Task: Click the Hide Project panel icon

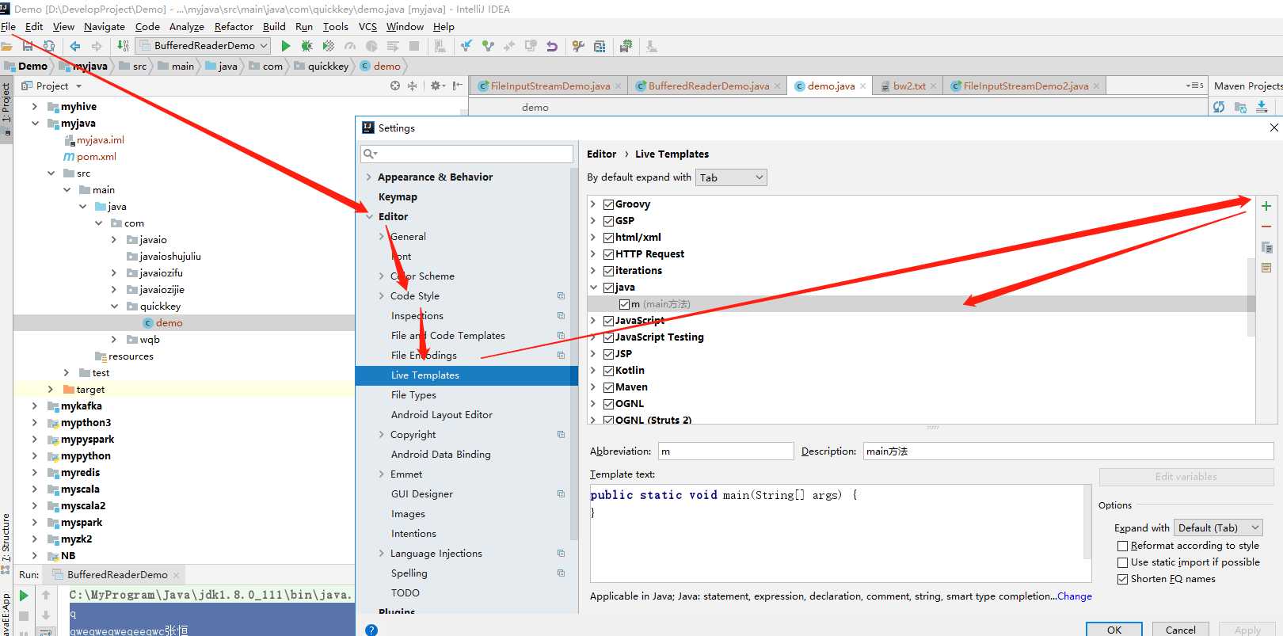Action: (457, 86)
